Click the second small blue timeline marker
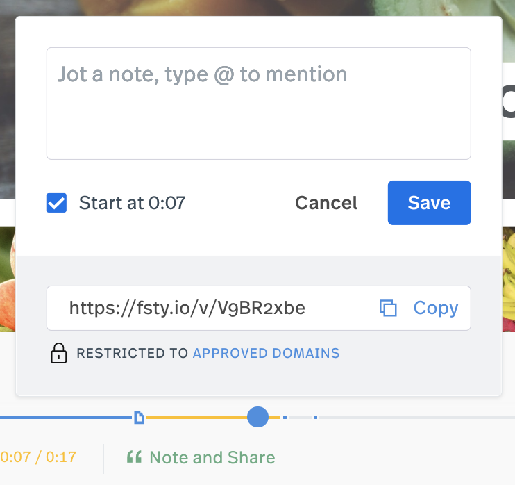Screen dimensions: 515x485 [x=316, y=418]
